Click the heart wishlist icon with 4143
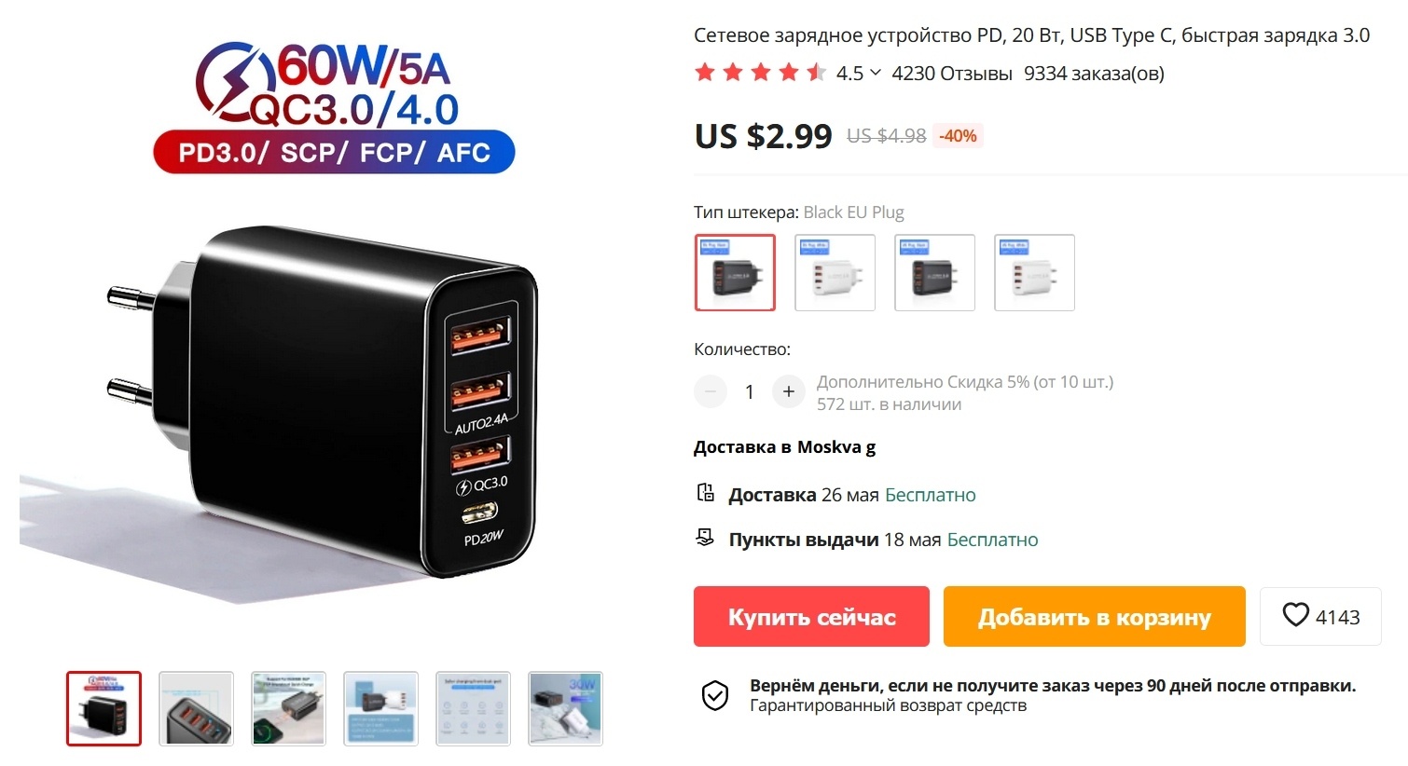Screen dimensions: 1408x766 [1296, 615]
